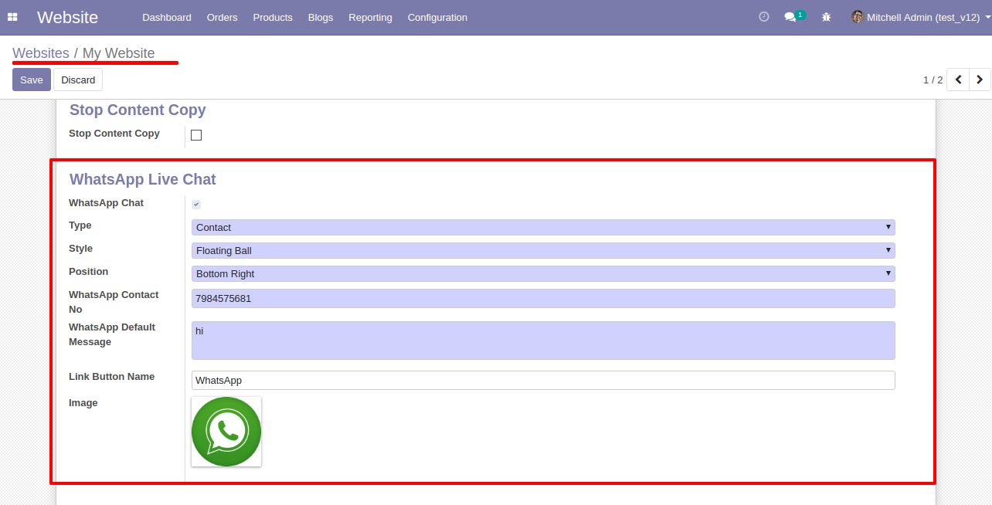This screenshot has height=505, width=992.
Task: Open the Reporting menu
Action: pyautogui.click(x=370, y=17)
